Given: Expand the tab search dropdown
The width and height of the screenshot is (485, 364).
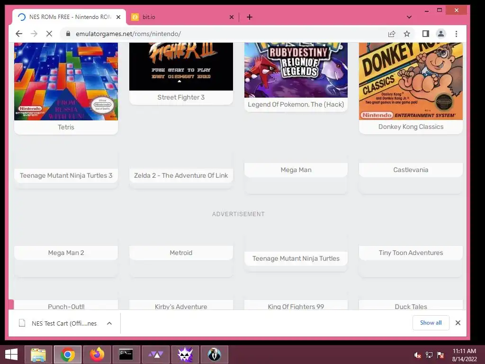Looking at the screenshot, I should click(409, 17).
